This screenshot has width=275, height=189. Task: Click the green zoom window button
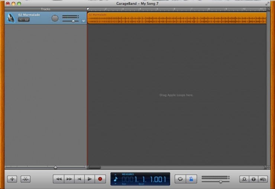(19, 4)
